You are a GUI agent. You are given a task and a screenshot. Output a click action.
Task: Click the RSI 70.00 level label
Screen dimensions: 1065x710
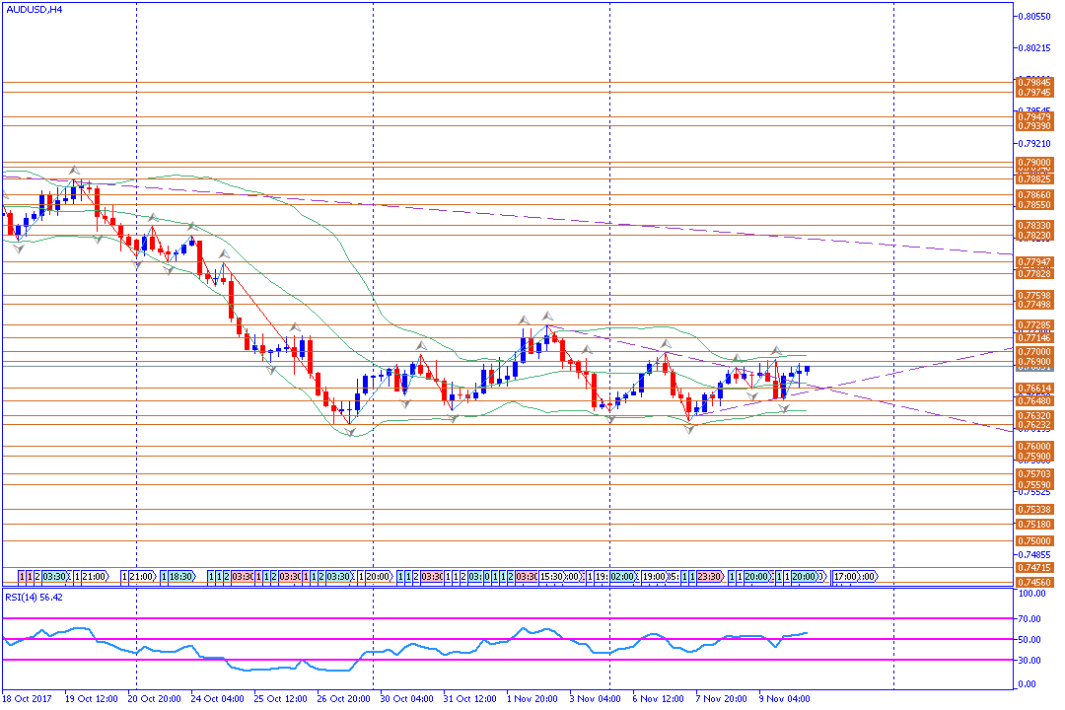coord(1031,618)
